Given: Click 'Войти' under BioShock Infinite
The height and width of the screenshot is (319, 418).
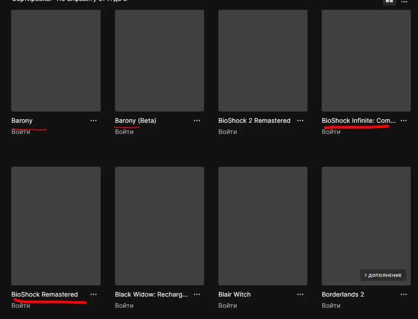Looking at the screenshot, I should [331, 132].
